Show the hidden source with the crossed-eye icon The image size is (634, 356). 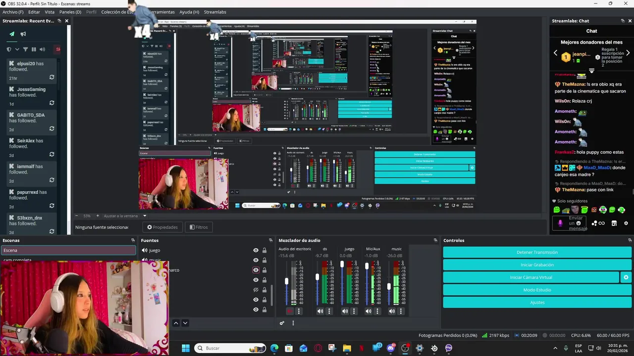coord(256,290)
